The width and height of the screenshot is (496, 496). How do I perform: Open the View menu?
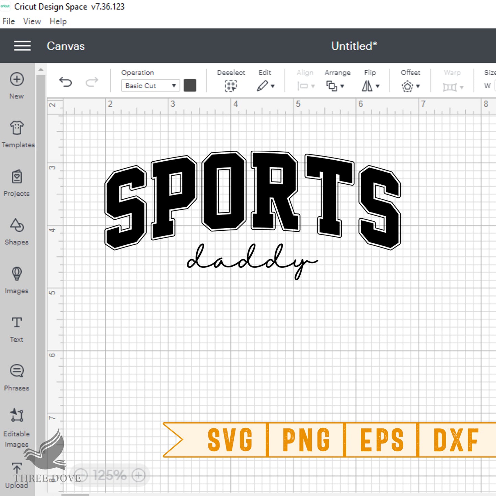coord(32,21)
